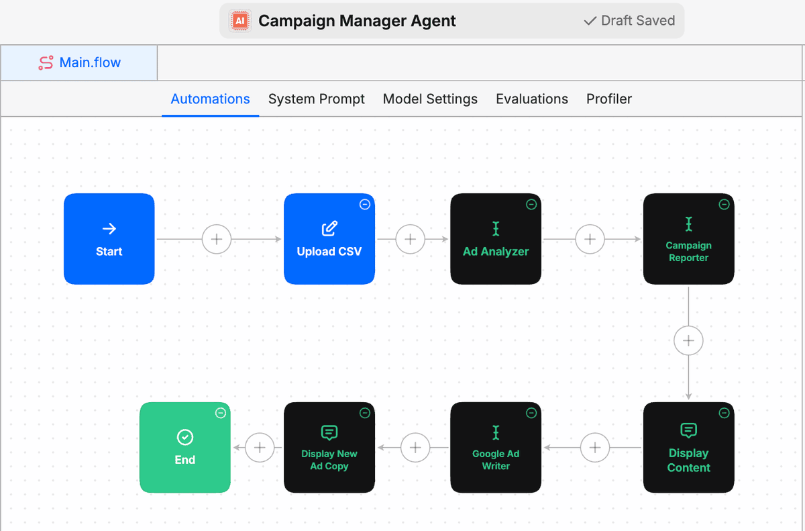Open the Main.flow file tab

point(79,62)
